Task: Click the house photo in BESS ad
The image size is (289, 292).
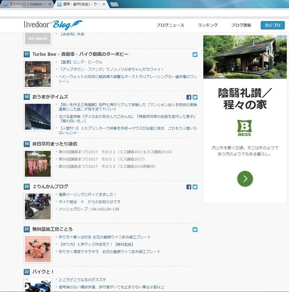Action: point(245,57)
